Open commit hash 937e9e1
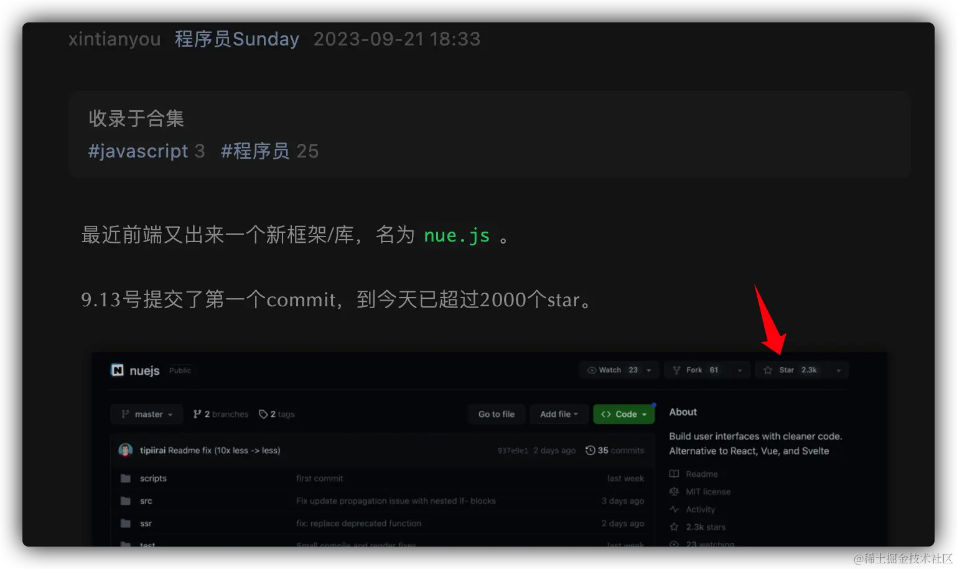Screen dimensions: 957x569 pyautogui.click(x=513, y=451)
